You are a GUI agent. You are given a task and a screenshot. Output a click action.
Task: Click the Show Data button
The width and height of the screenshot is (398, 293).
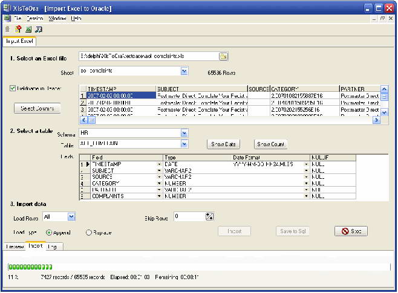point(223,144)
